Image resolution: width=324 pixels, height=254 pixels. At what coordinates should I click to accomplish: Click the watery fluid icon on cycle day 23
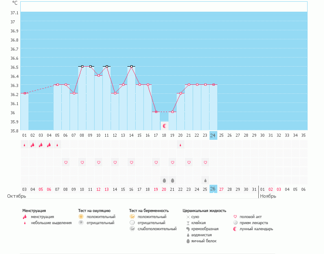205,180
